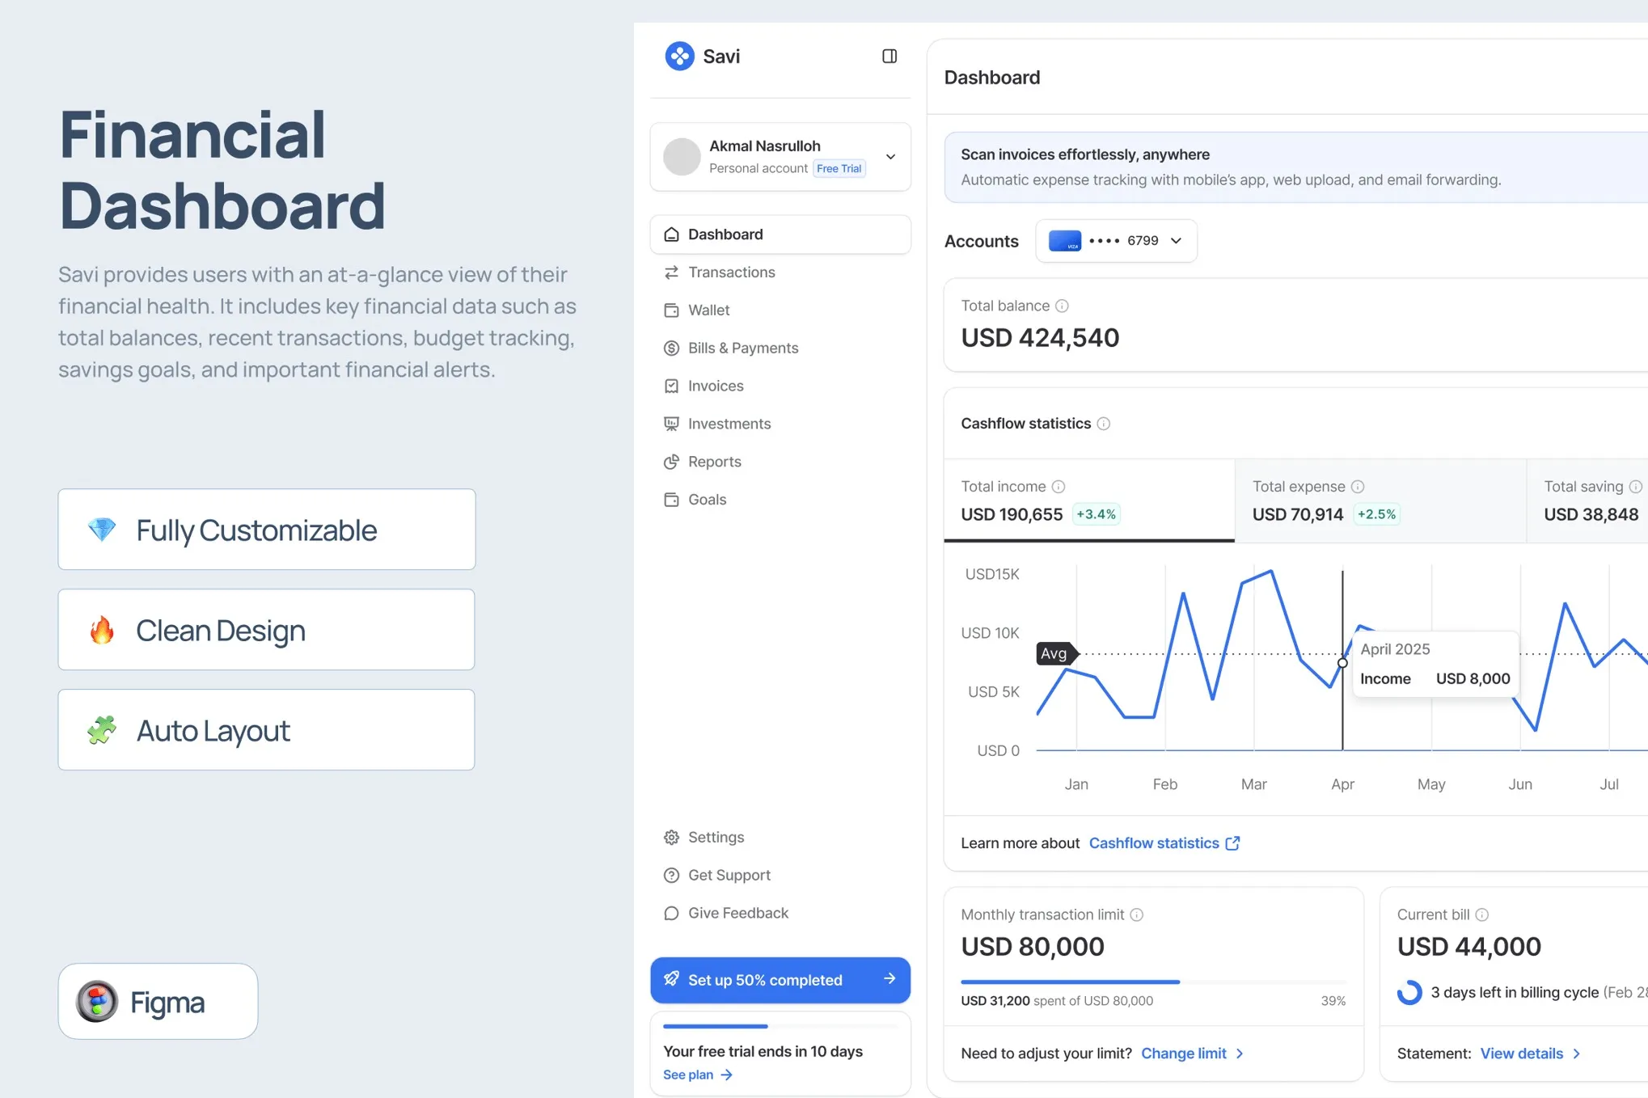Click the Invoices checkmark icon
Image resolution: width=1648 pixels, height=1098 pixels.
[671, 386]
